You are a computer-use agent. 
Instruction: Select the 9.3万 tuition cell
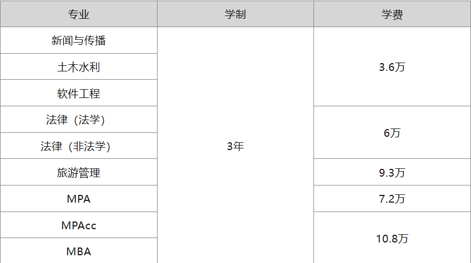pos(392,173)
